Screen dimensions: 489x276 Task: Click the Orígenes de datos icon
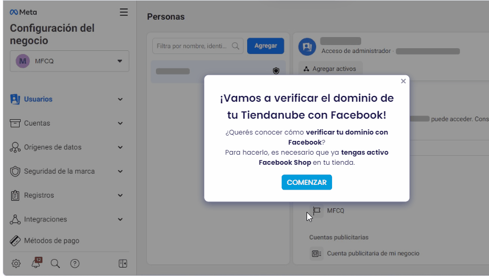coord(15,147)
